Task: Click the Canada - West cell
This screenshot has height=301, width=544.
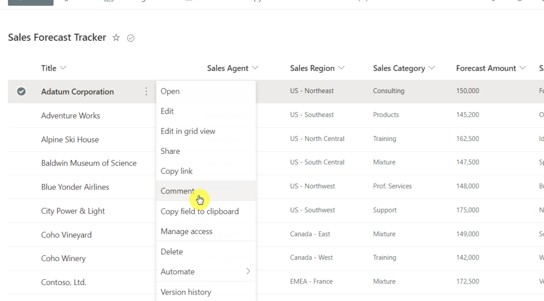Action: point(311,257)
